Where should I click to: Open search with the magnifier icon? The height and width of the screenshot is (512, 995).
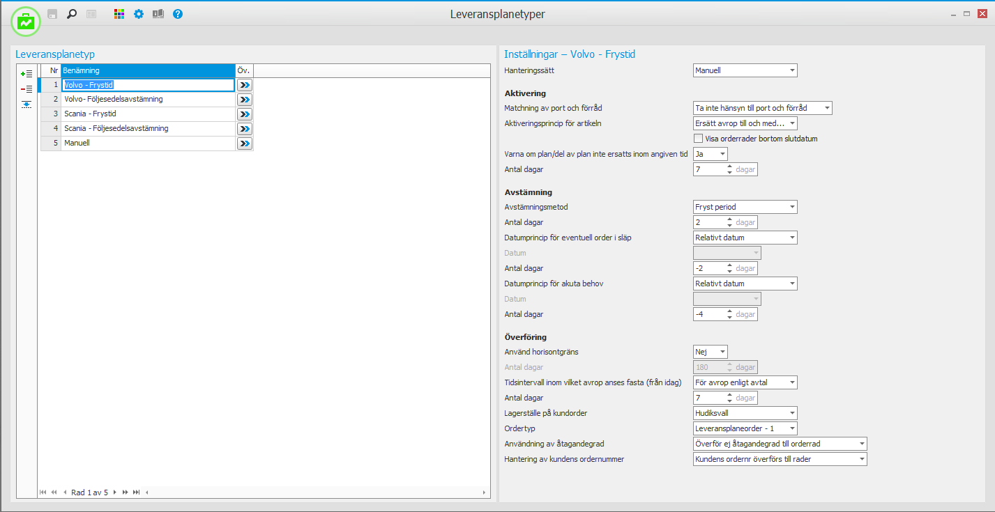coord(72,14)
